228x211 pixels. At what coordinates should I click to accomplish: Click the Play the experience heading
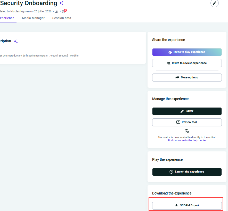pos(167,159)
